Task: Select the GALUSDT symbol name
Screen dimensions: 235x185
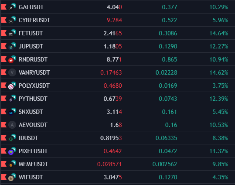Action: pyautogui.click(x=31, y=7)
